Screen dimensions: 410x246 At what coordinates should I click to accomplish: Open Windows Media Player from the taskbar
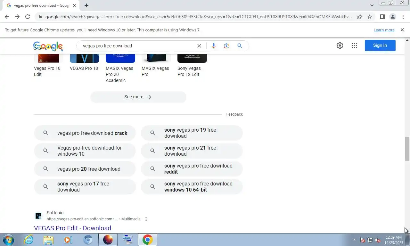click(x=68, y=240)
